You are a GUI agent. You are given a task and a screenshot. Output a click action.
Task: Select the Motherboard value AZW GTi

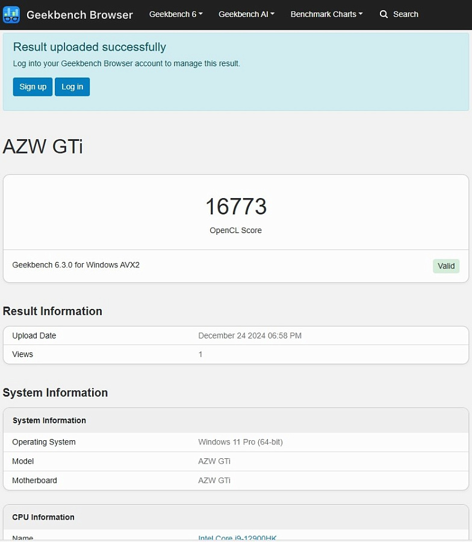(x=214, y=481)
